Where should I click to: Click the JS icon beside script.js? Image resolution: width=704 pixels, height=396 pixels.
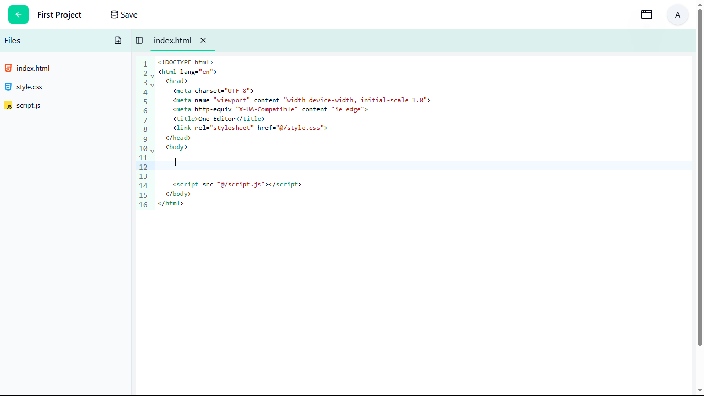(8, 105)
